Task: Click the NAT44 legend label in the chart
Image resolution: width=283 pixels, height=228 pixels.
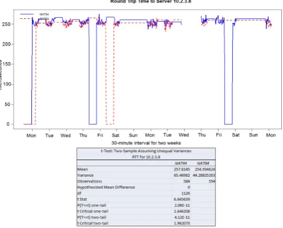Action: (44, 14)
